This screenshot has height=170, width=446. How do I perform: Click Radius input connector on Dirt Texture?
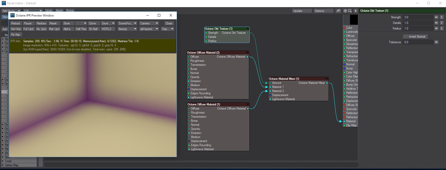tap(206, 41)
